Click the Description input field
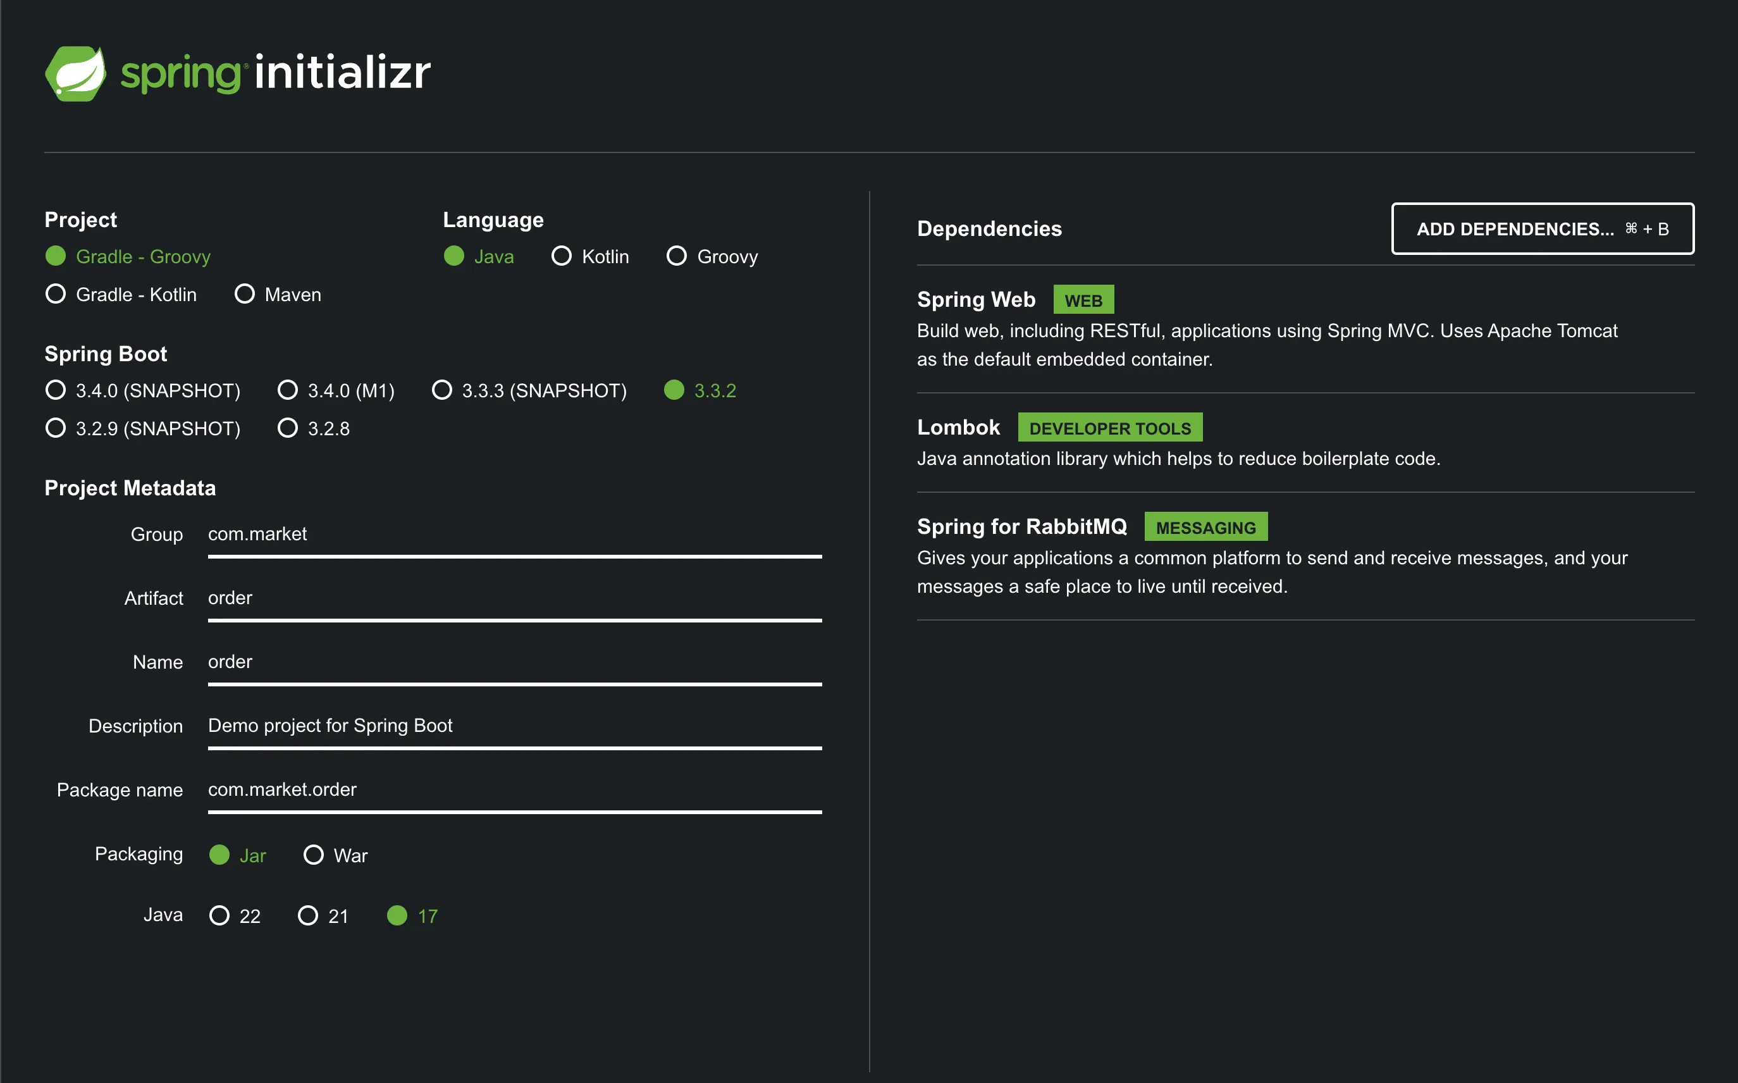This screenshot has height=1083, width=1738. [x=514, y=726]
